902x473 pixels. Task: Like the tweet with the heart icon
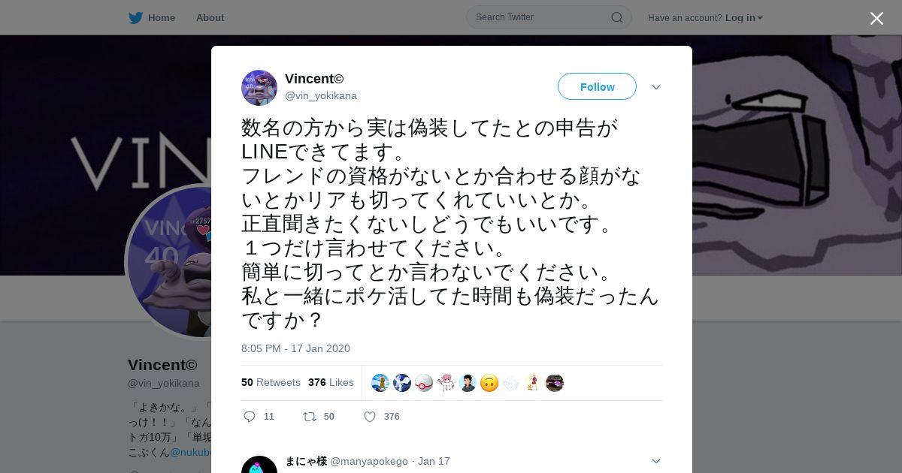(x=370, y=417)
